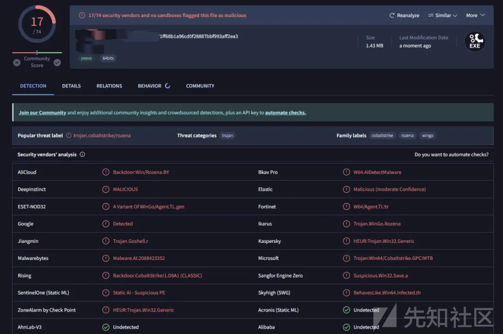Open the Similar dropdown
The image size is (503, 334).
[442, 15]
